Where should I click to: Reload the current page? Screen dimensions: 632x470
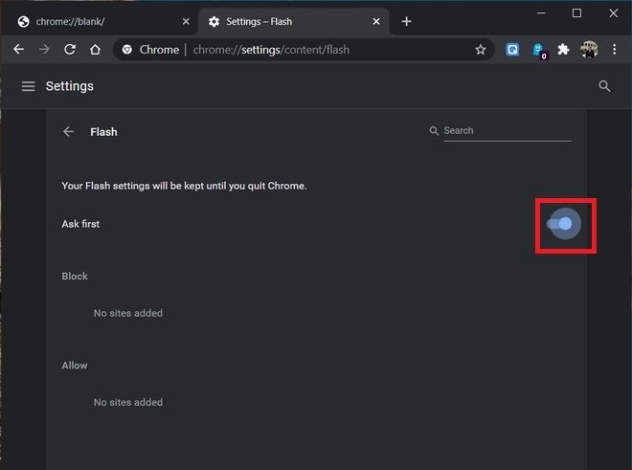70,50
